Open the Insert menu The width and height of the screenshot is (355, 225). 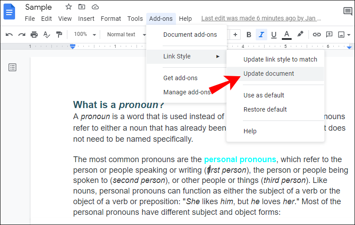(86, 19)
